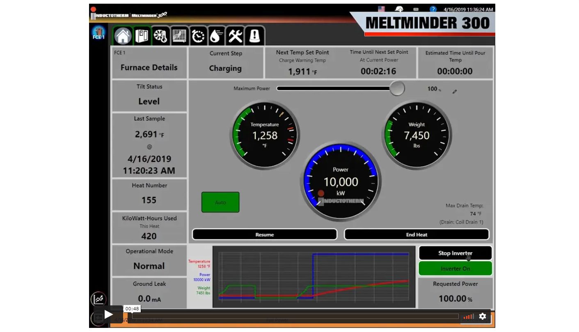
Task: Click the 4/16/2019 11:36:24 AM clock
Action: (x=468, y=9)
